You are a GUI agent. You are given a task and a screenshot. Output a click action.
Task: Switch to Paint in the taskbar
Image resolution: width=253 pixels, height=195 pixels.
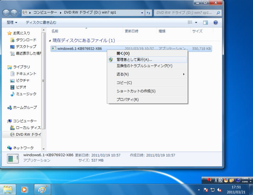pos(43,190)
